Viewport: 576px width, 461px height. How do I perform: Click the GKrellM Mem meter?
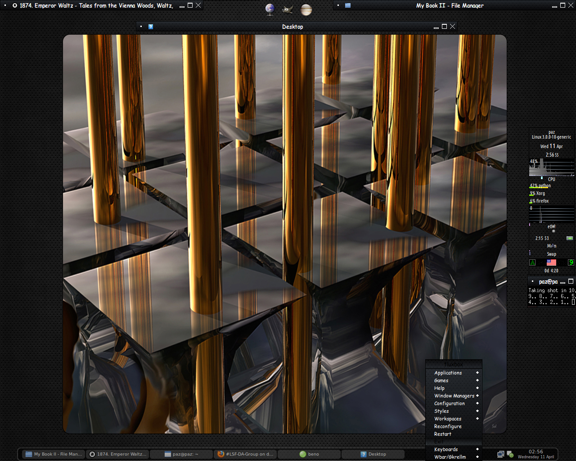pyautogui.click(x=552, y=246)
